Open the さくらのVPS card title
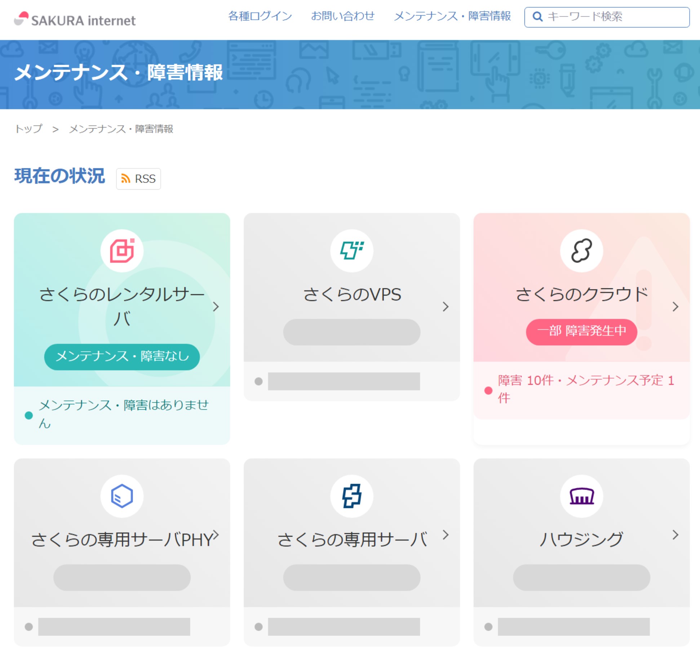This screenshot has width=700, height=648. 352,295
